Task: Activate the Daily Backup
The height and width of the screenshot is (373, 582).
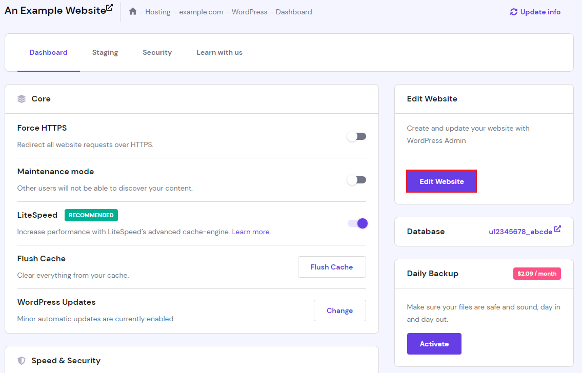Action: click(x=434, y=344)
